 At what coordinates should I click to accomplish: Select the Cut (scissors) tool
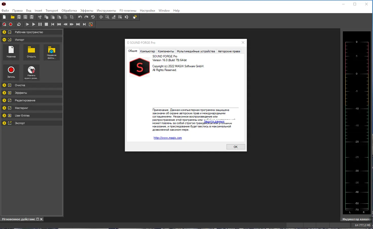point(40,17)
